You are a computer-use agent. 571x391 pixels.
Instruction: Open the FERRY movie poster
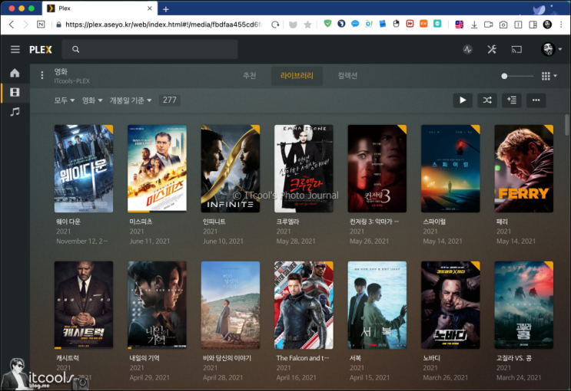523,169
